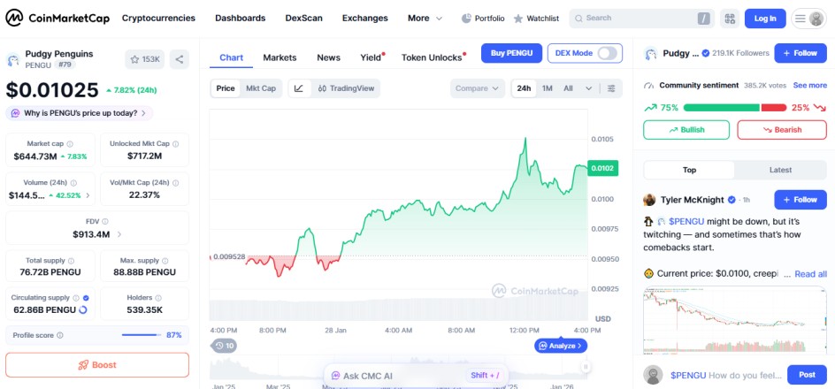Open the hamburger profile menu
The width and height of the screenshot is (835, 389).
(808, 19)
